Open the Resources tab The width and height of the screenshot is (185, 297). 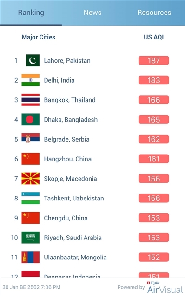(x=154, y=13)
